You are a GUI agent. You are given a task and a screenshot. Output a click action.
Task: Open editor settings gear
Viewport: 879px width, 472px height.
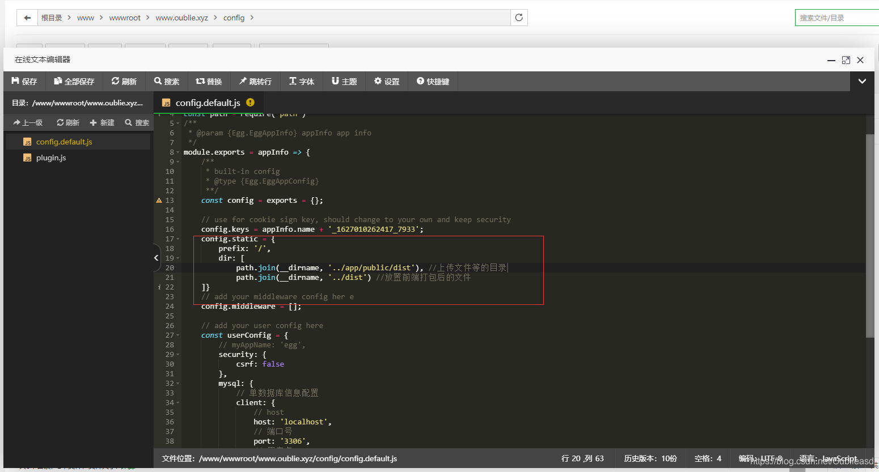pyautogui.click(x=387, y=82)
